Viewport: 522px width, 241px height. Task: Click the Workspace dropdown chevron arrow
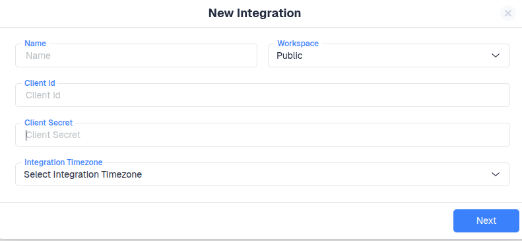coord(496,55)
